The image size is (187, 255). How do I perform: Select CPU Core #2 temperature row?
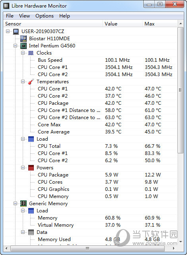click(90, 96)
